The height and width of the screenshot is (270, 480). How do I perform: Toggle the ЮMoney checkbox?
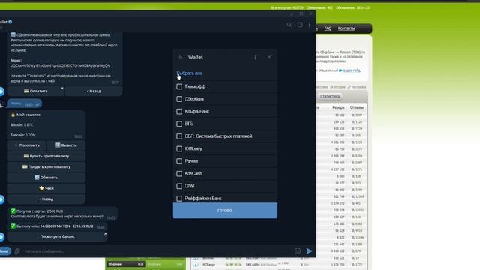(179, 148)
